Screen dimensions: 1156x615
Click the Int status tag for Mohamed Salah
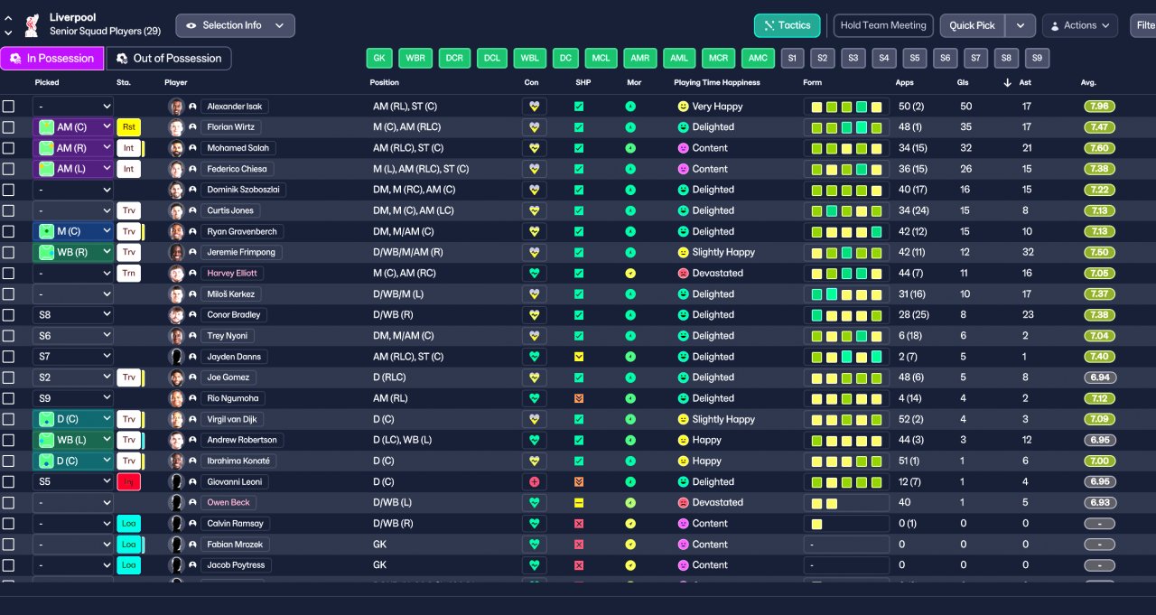[x=129, y=148]
